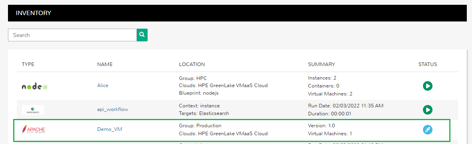Click the Apache HTTP Server logo
The height and width of the screenshot is (144, 472).
coord(34,130)
